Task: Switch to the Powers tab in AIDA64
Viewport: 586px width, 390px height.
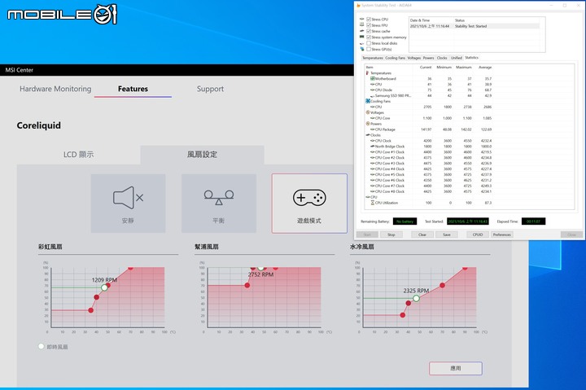Action: pos(429,58)
